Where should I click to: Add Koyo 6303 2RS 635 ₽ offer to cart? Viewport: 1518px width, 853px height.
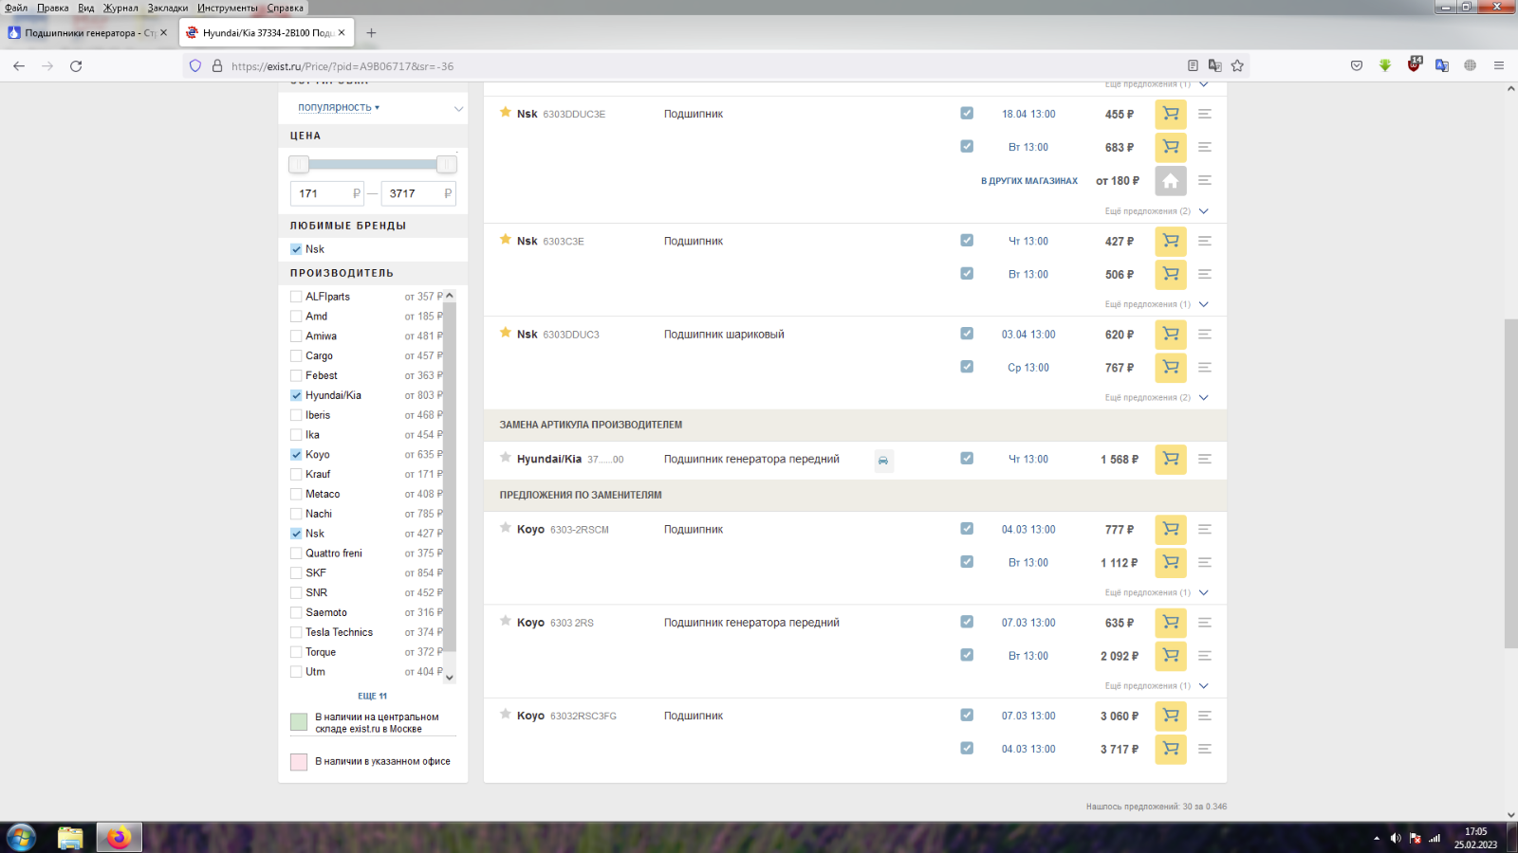1171,623
